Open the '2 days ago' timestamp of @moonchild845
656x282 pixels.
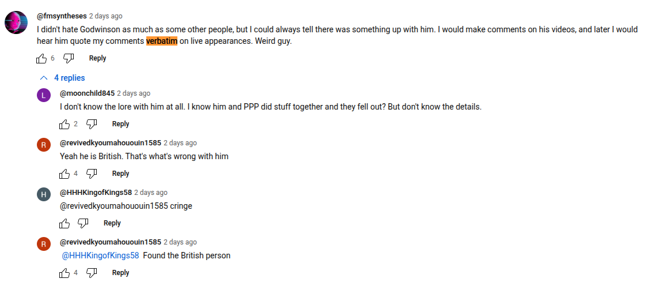(x=134, y=93)
